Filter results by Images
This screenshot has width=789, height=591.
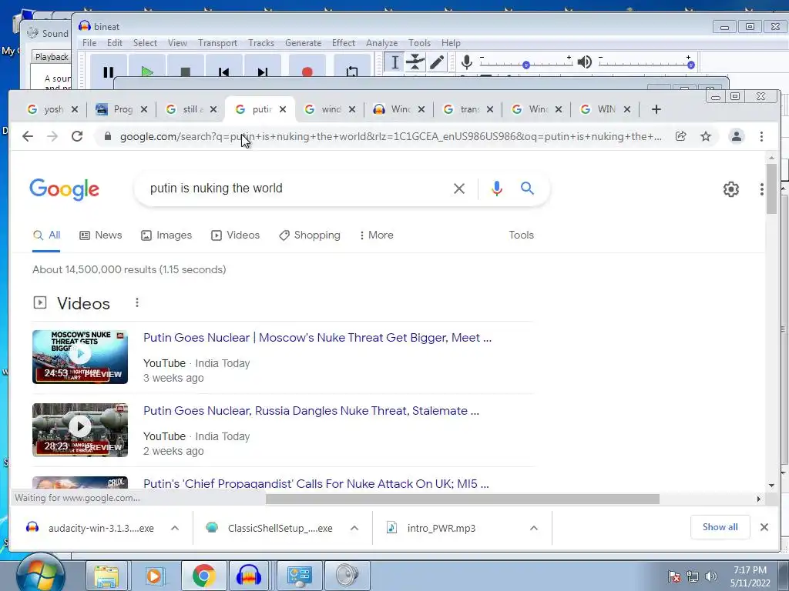166,235
